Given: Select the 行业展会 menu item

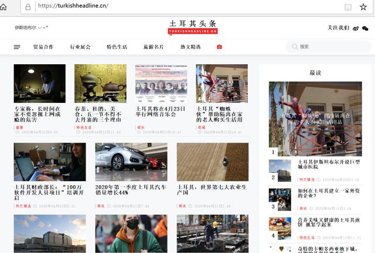Looking at the screenshot, I should (80, 47).
